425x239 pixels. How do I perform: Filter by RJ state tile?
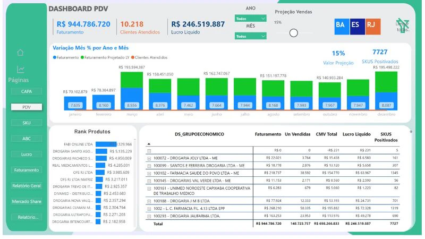click(x=373, y=26)
